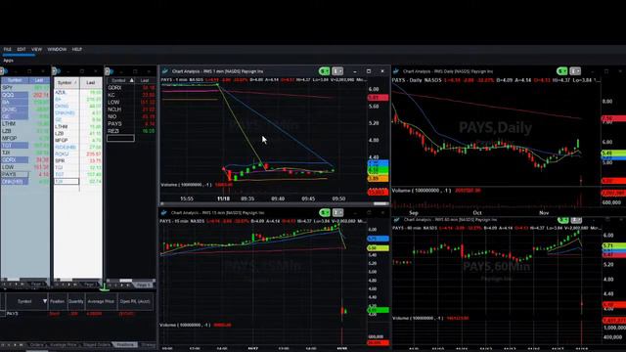
Task: Open the WINDOW menu
Action: tap(57, 50)
